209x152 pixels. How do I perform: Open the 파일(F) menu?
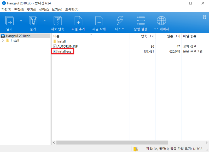pyautogui.click(x=6, y=10)
